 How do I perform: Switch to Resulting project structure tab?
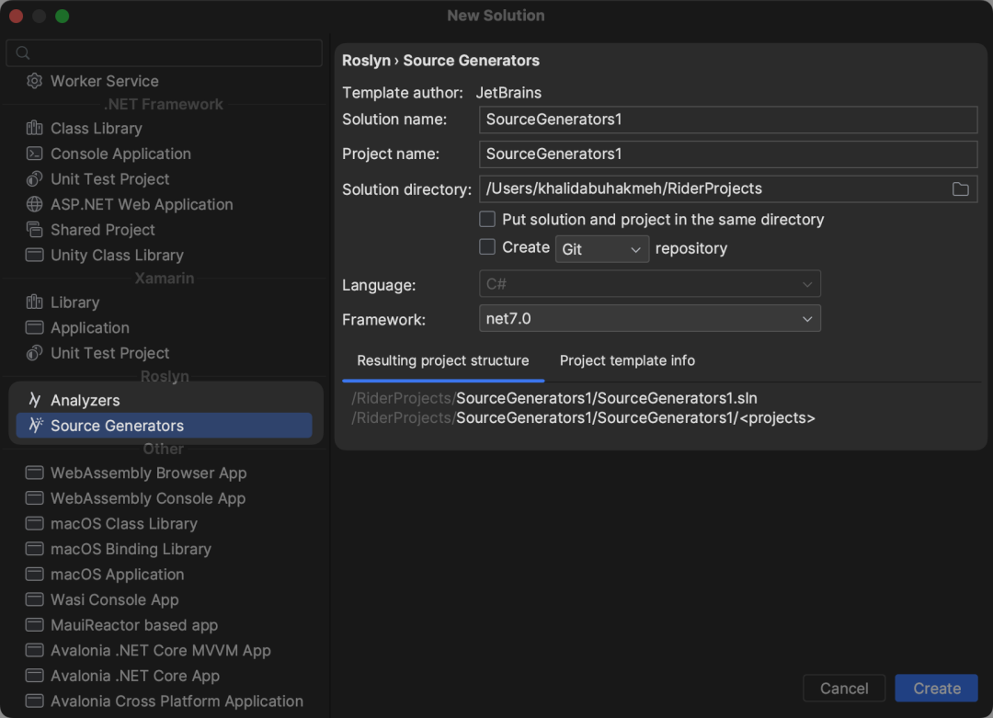442,360
